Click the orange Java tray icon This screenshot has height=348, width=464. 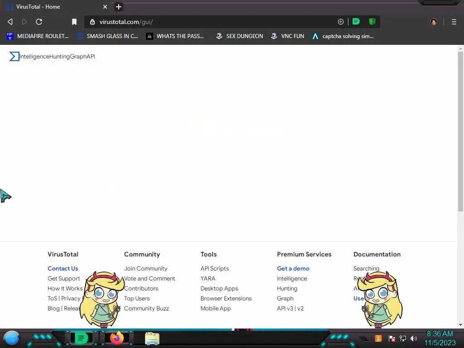378,338
